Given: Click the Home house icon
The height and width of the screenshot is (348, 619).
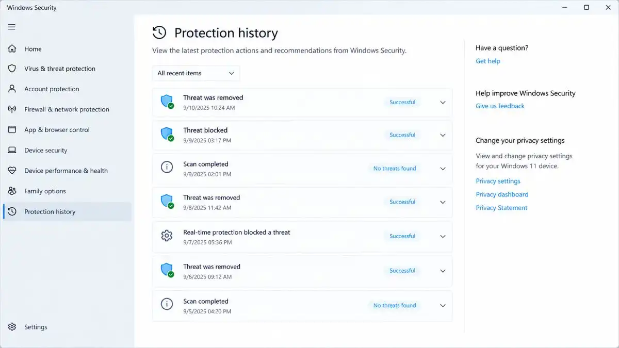Looking at the screenshot, I should [12, 49].
